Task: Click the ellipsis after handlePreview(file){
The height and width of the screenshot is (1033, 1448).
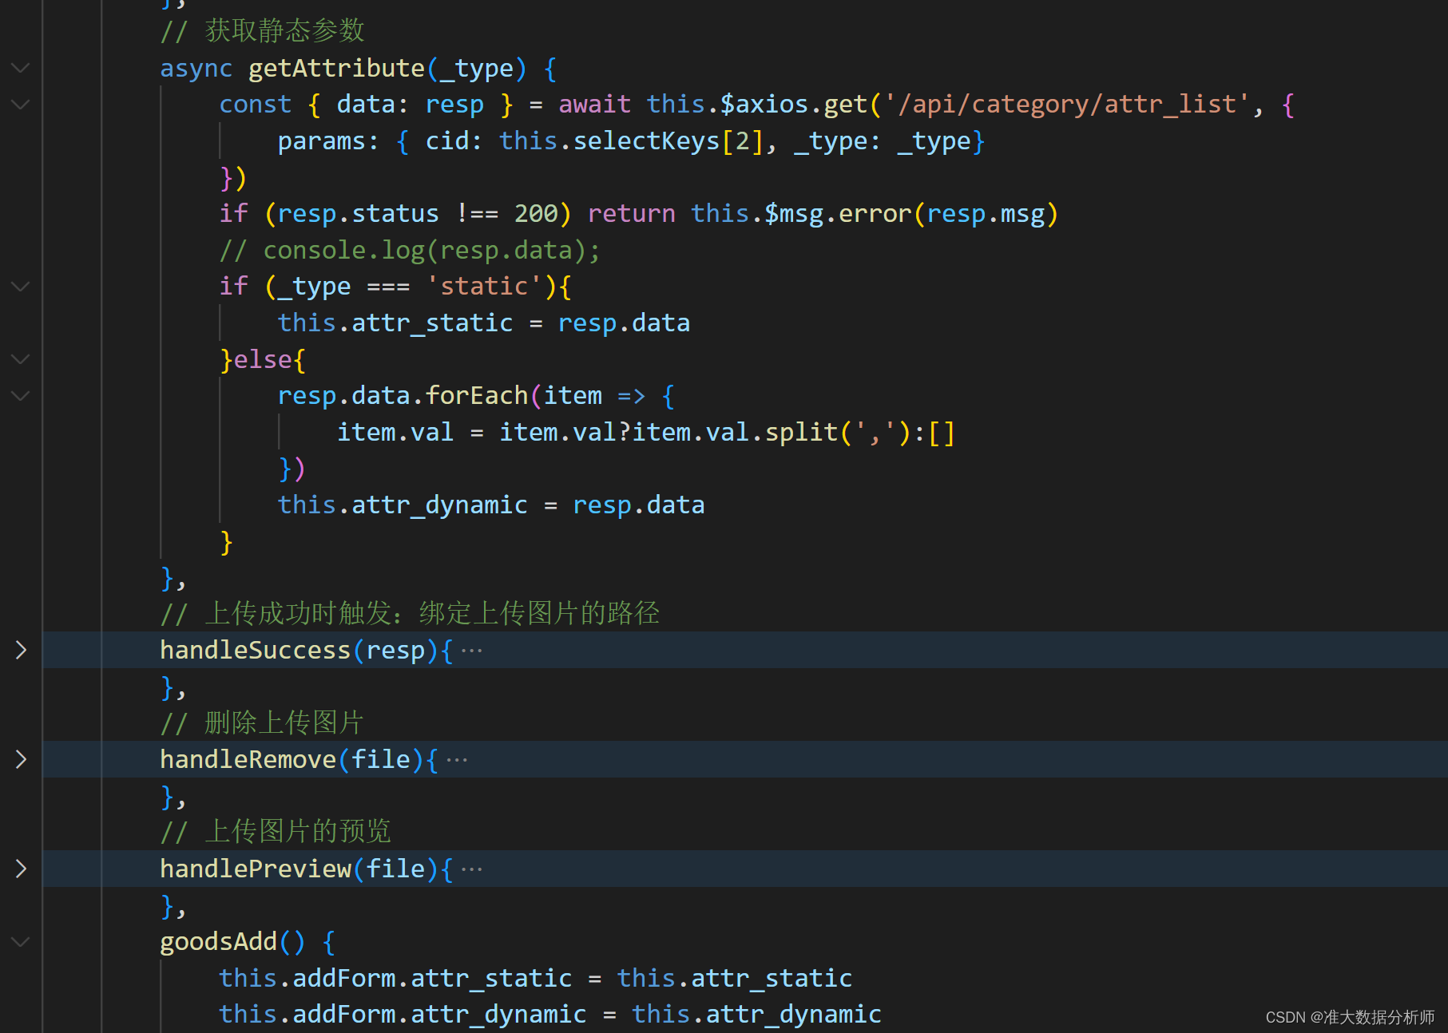Action: tap(472, 869)
